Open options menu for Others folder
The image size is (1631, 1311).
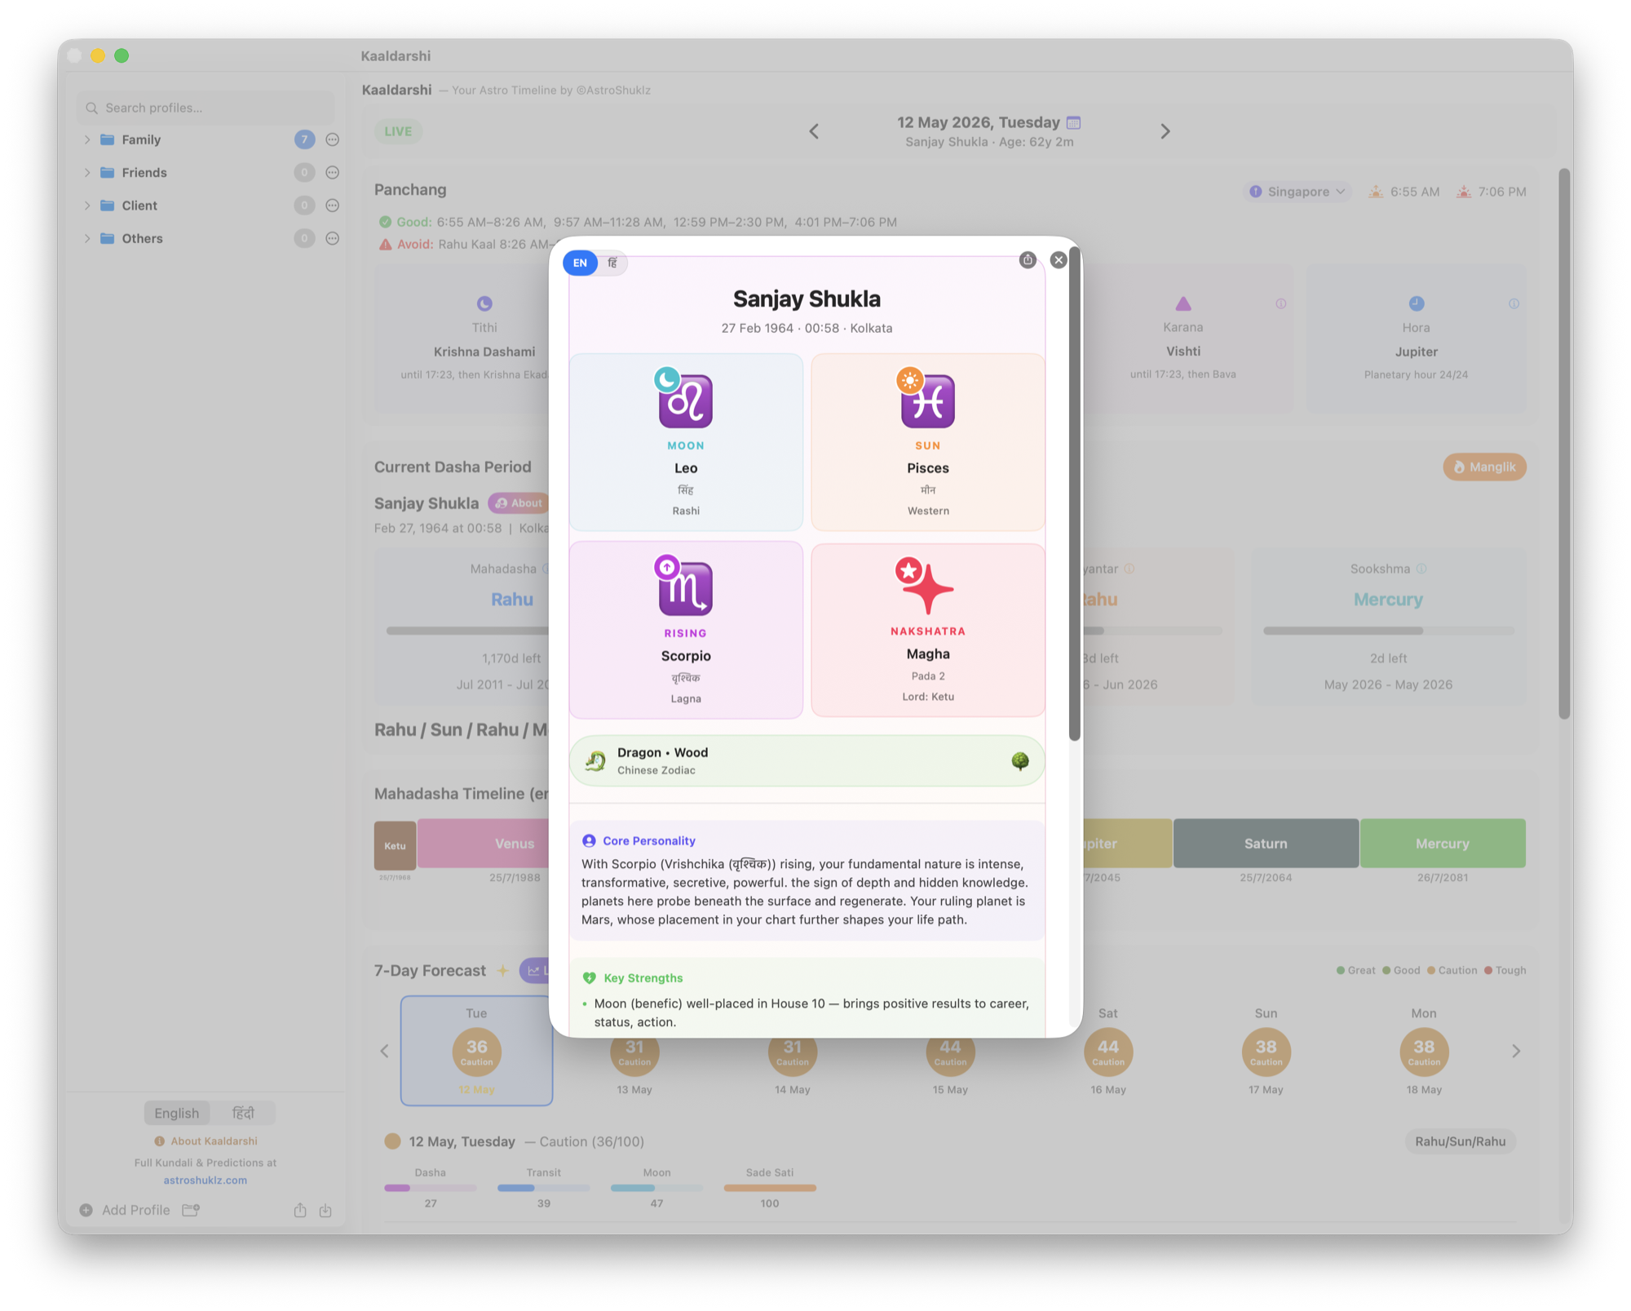point(332,238)
